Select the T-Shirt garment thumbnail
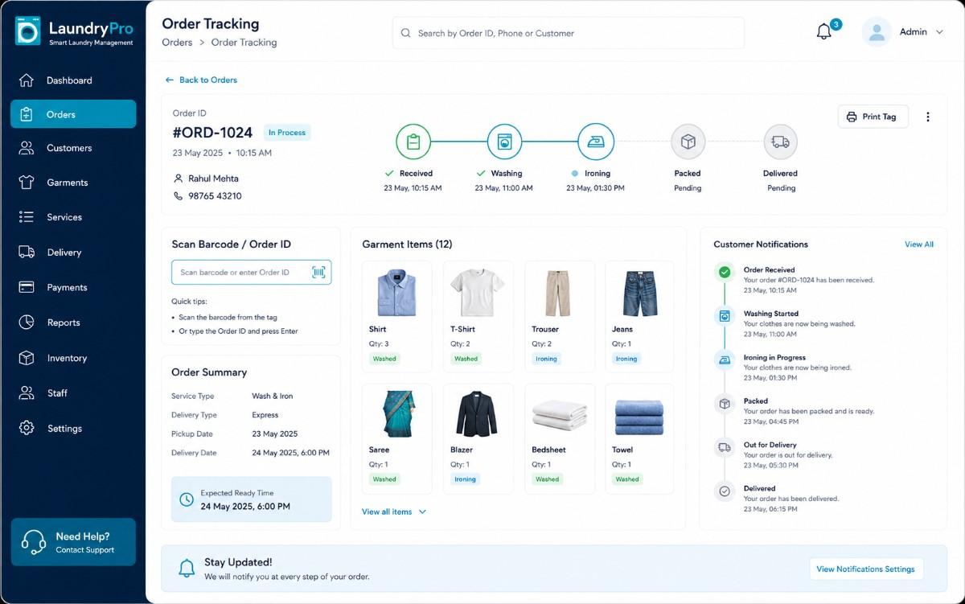This screenshot has width=965, height=604. (x=478, y=294)
